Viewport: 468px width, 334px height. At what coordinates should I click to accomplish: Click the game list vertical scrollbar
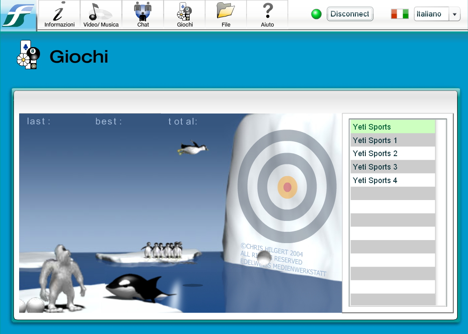tap(441, 213)
